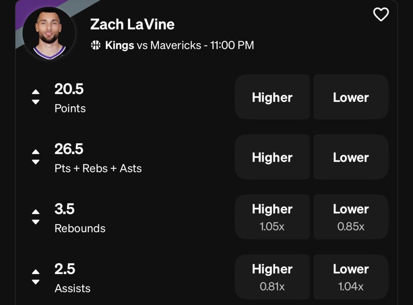Choose Higher 1.05x on Rebounds
The image size is (413, 305).
pos(272,217)
